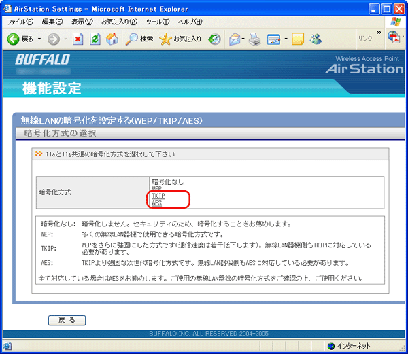Viewport: 408px width, 354px height.
Task: Click the green Refresh page icon
Action: pos(95,39)
